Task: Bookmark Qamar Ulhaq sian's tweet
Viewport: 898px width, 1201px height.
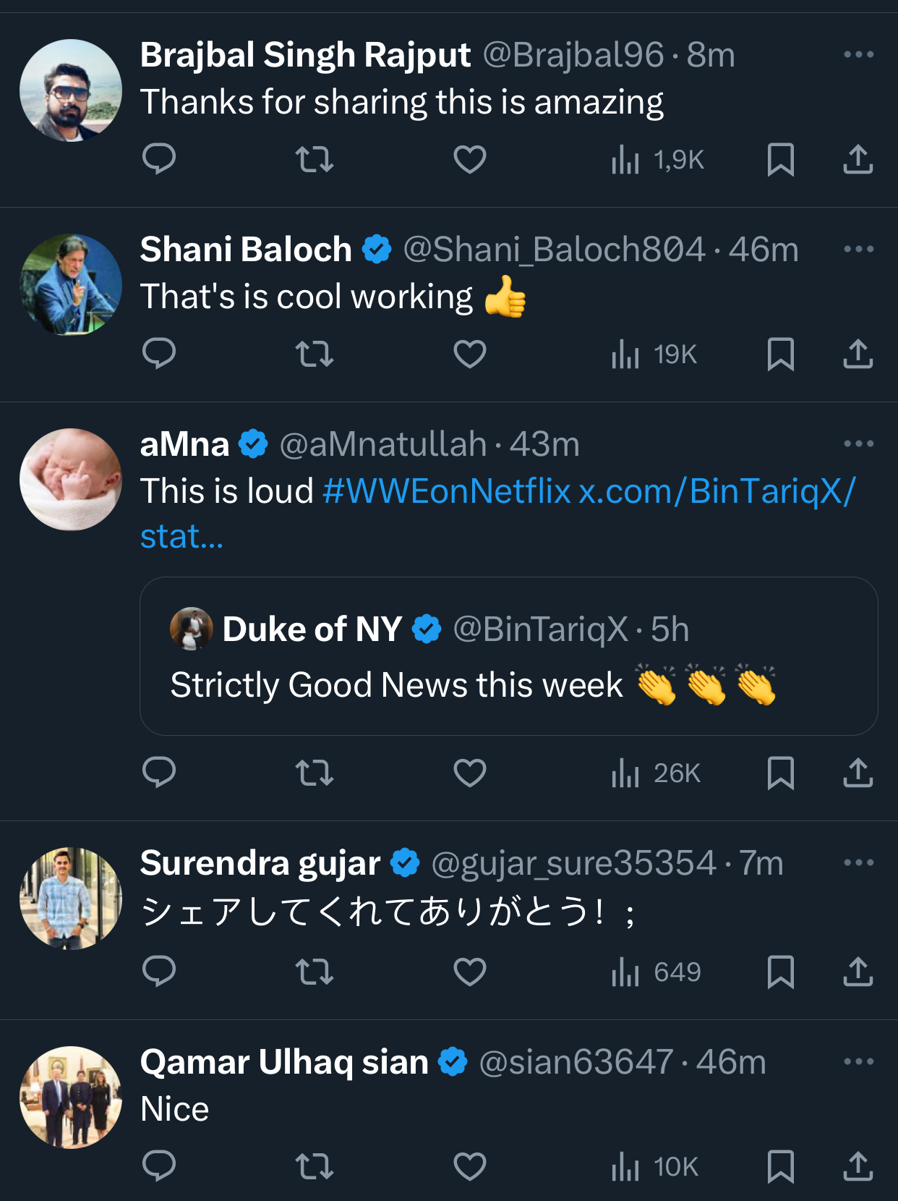Action: (x=780, y=1166)
